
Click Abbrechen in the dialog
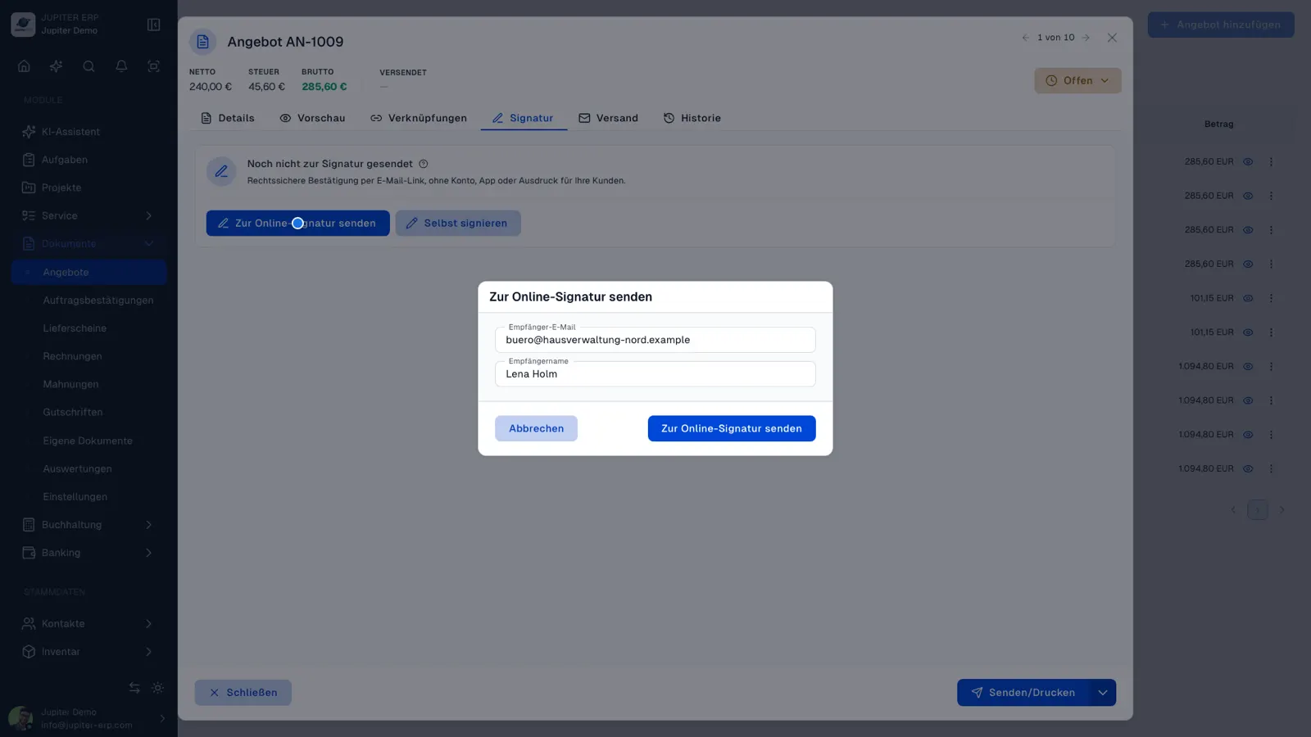[x=536, y=428]
